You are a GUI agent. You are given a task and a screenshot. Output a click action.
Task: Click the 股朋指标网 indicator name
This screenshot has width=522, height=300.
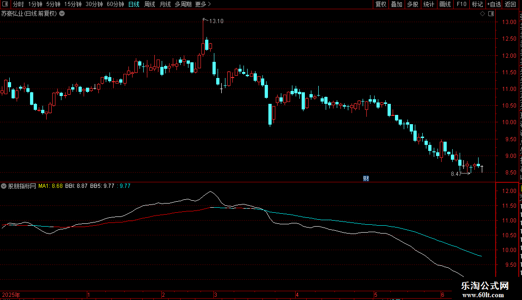pos(22,186)
